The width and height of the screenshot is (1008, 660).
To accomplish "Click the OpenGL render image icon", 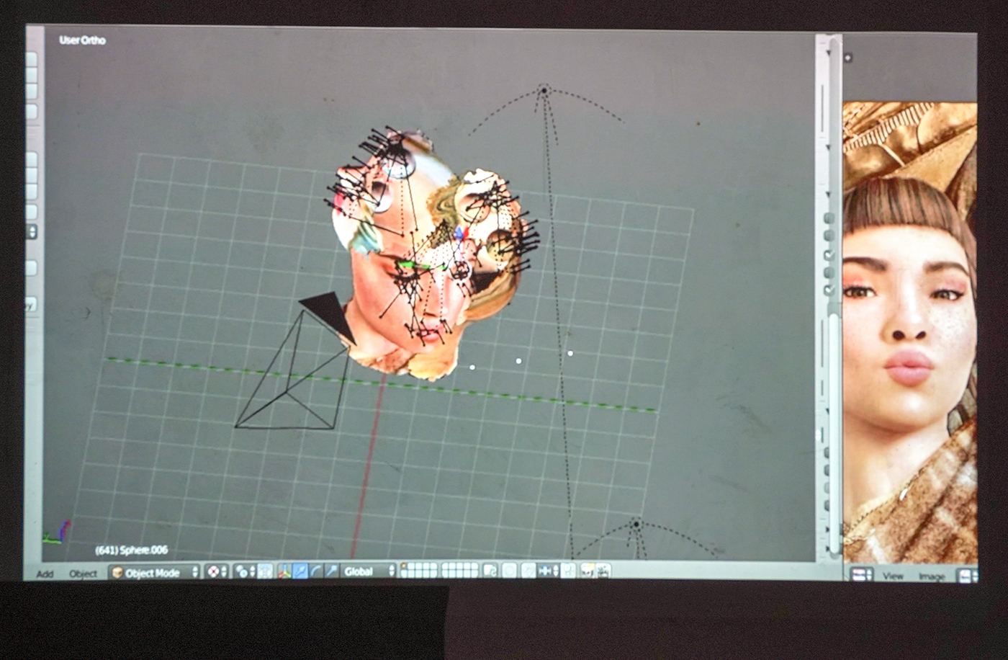I will click(587, 571).
